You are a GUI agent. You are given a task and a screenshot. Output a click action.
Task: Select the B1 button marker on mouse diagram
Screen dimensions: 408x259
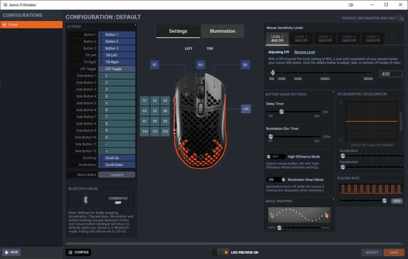click(155, 65)
